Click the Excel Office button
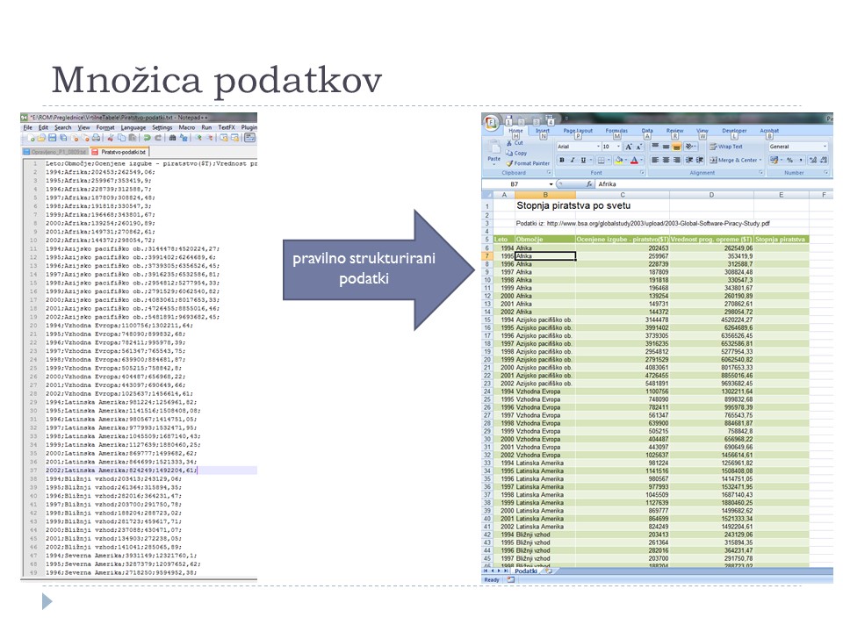 491,122
